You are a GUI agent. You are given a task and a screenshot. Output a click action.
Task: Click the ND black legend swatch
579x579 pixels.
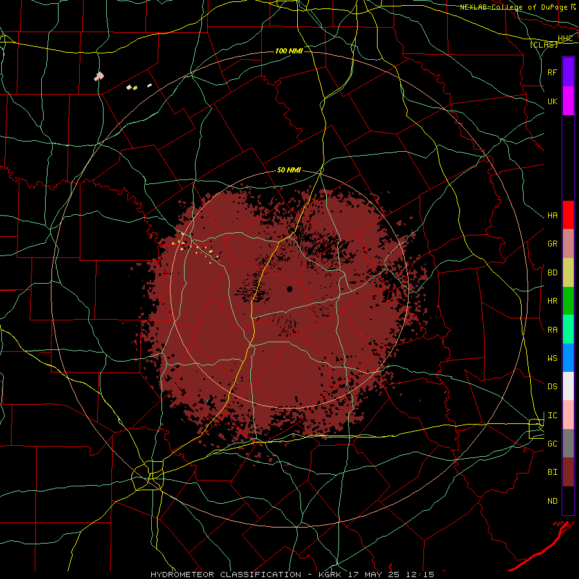pos(568,501)
